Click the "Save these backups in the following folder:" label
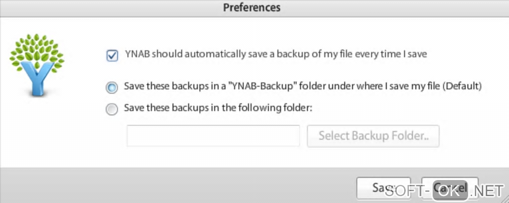 [x=218, y=108]
